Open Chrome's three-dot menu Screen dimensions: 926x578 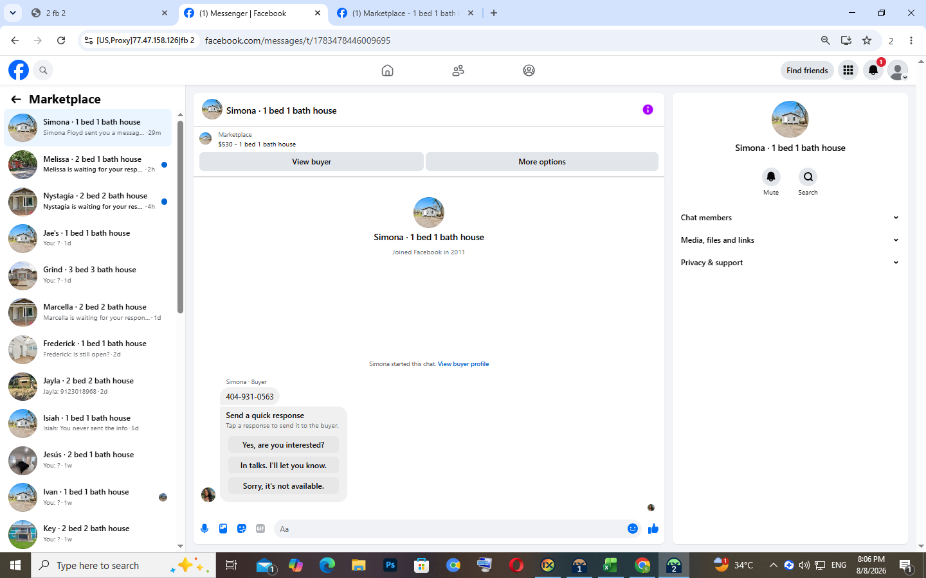pyautogui.click(x=911, y=40)
